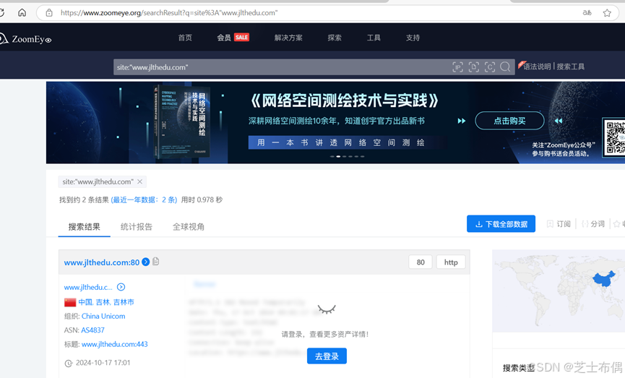Open the 会员 menu item
Screen dimensions: 625x378
(x=223, y=38)
